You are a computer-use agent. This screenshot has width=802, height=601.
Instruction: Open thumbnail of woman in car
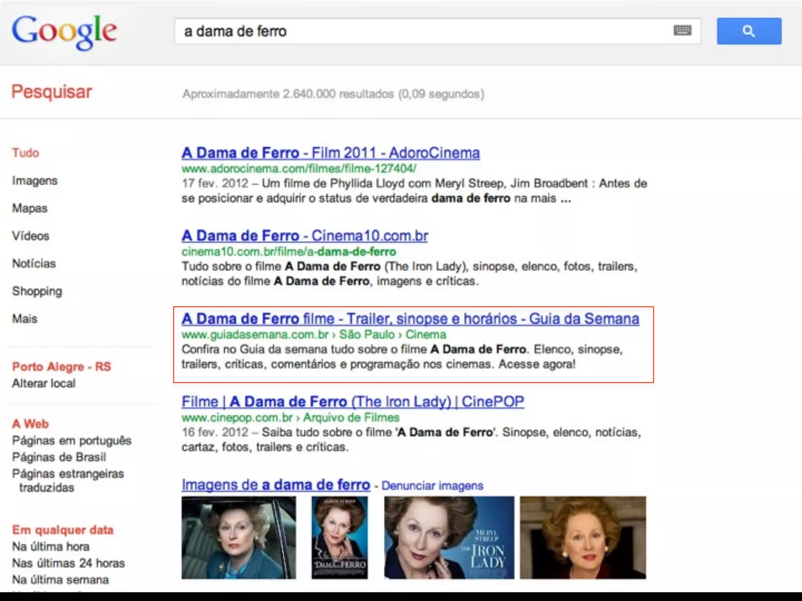pyautogui.click(x=239, y=538)
